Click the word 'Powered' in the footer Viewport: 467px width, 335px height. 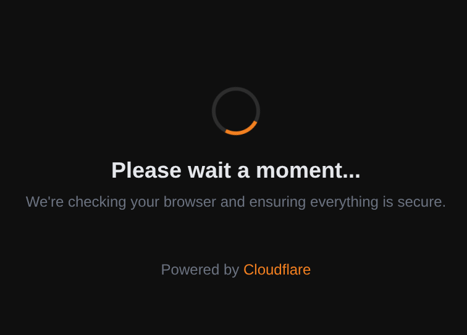(190, 270)
